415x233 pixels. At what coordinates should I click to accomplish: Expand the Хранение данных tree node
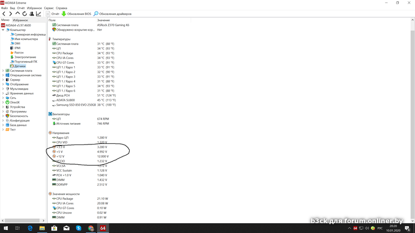pos(3,93)
